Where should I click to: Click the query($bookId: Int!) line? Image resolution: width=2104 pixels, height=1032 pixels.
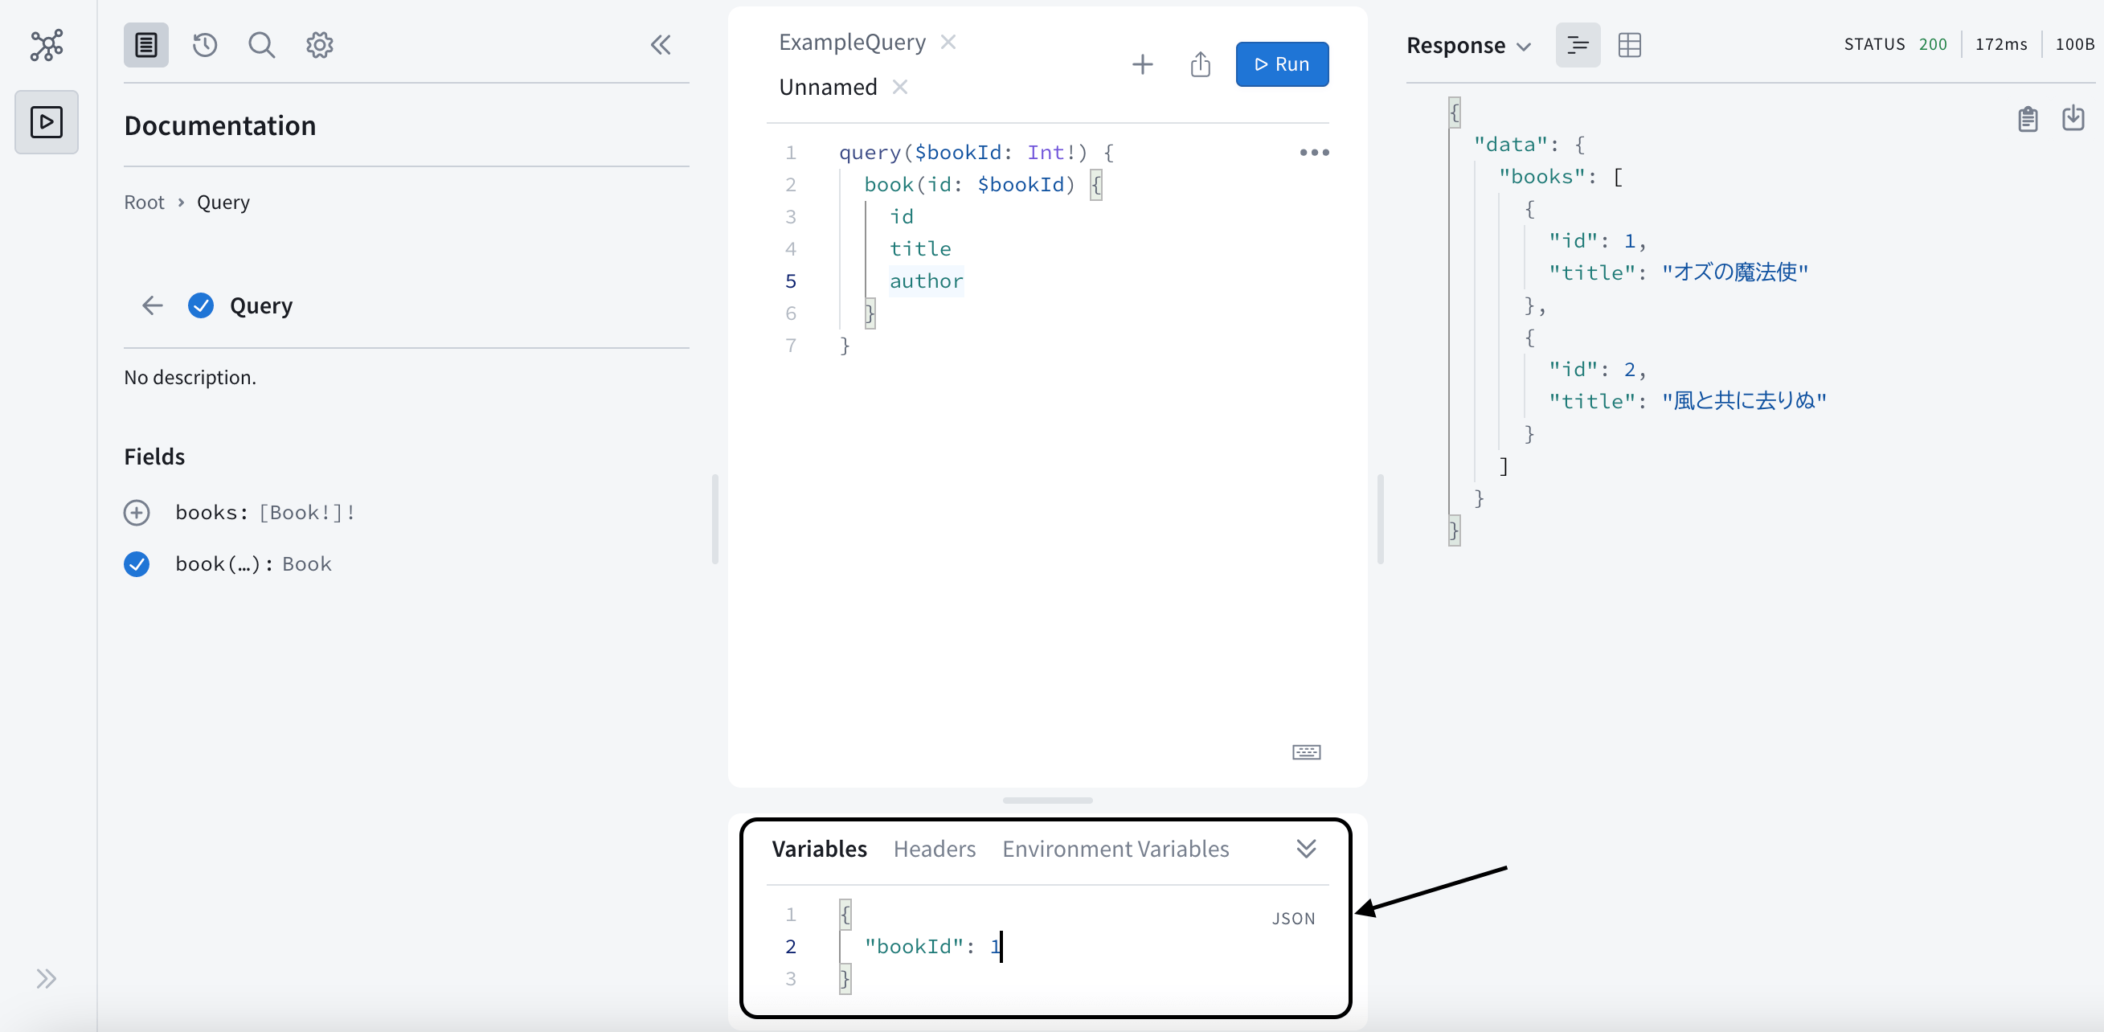(976, 153)
